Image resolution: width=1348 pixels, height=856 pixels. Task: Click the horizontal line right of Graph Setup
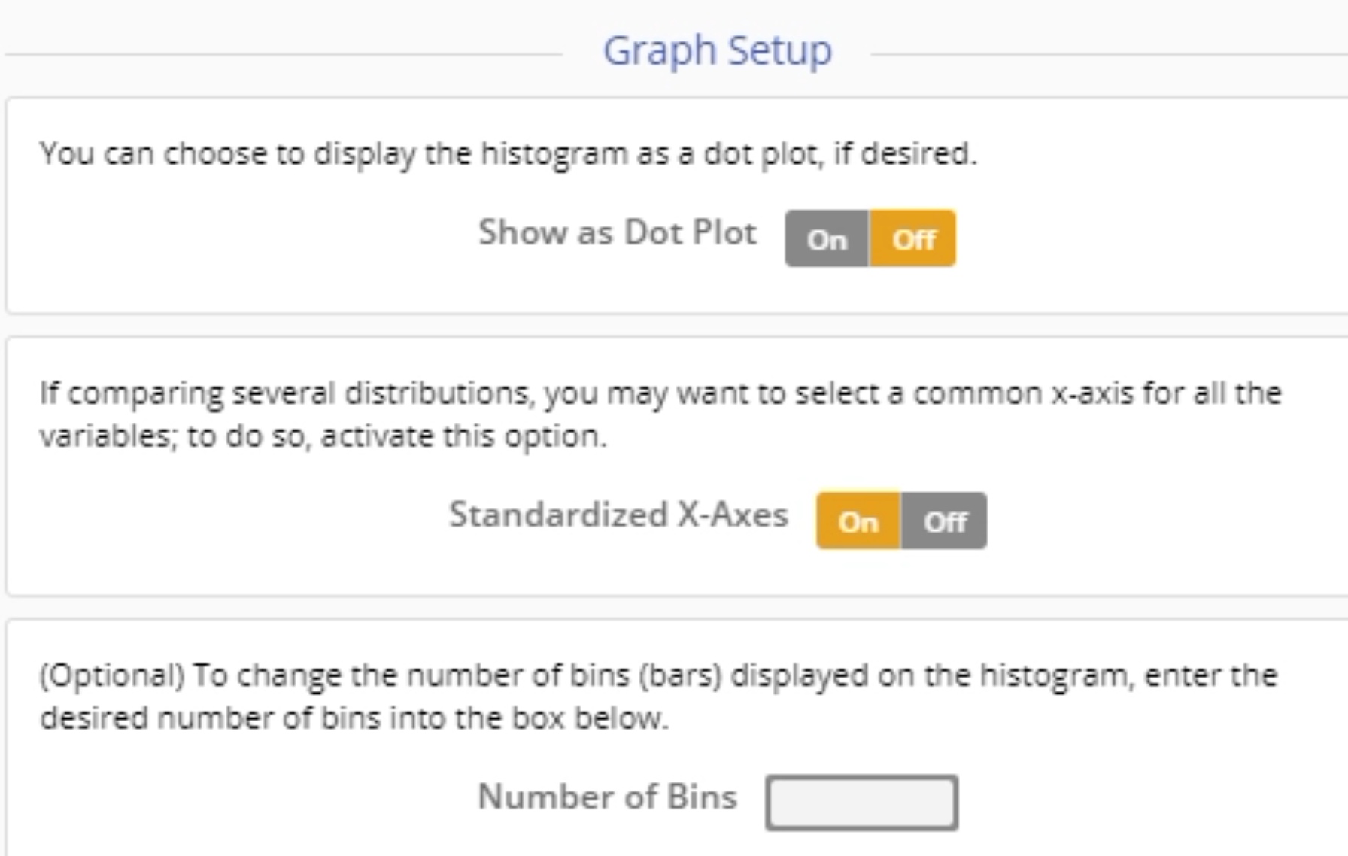click(x=1106, y=54)
